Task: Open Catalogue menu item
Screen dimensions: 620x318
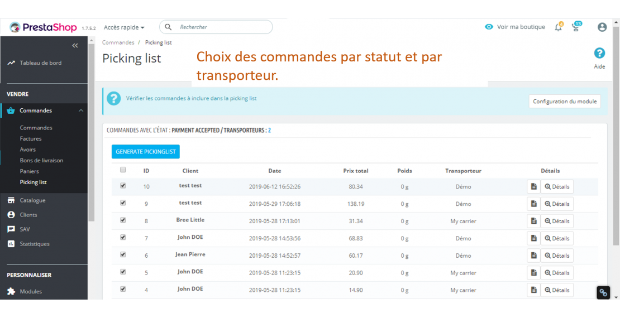Action: pos(32,200)
